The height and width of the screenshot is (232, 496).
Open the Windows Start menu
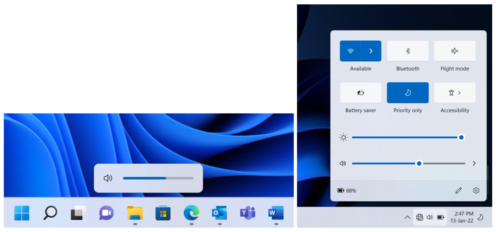point(22,213)
